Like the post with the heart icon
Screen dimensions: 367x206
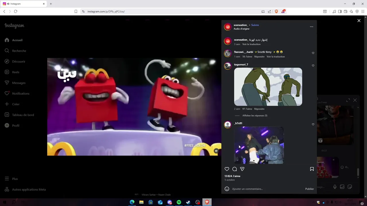click(x=227, y=169)
